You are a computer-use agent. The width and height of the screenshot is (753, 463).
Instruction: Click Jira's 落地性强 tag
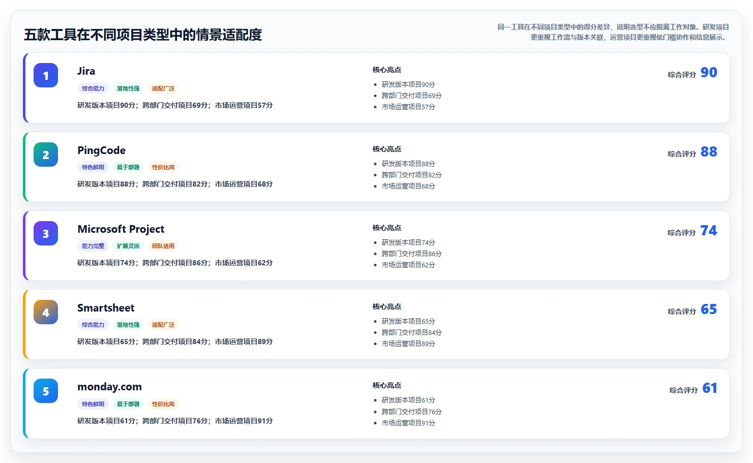click(128, 88)
